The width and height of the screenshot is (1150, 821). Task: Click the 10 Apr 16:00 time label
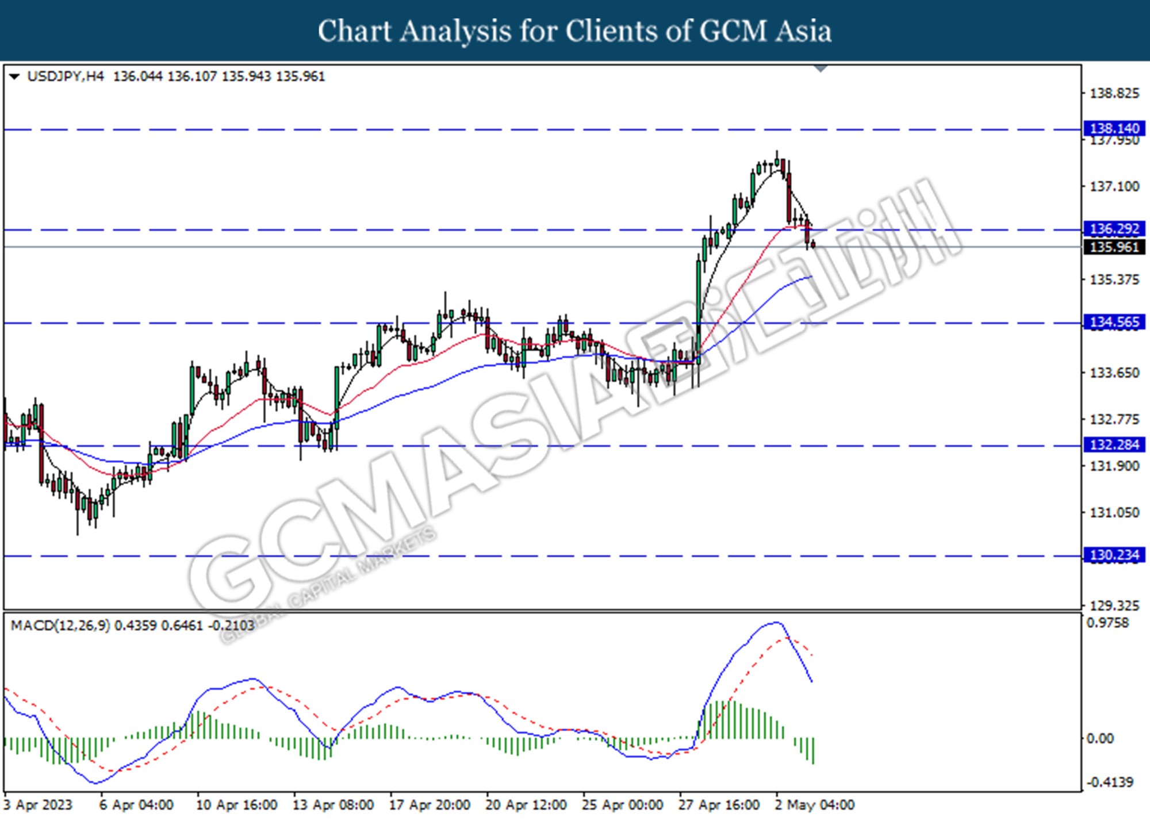pyautogui.click(x=236, y=805)
